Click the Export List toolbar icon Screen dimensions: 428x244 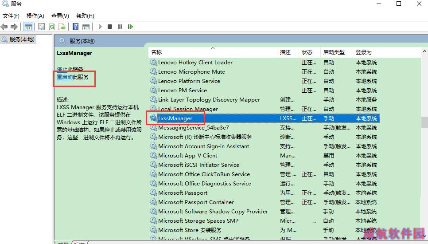tap(62, 27)
